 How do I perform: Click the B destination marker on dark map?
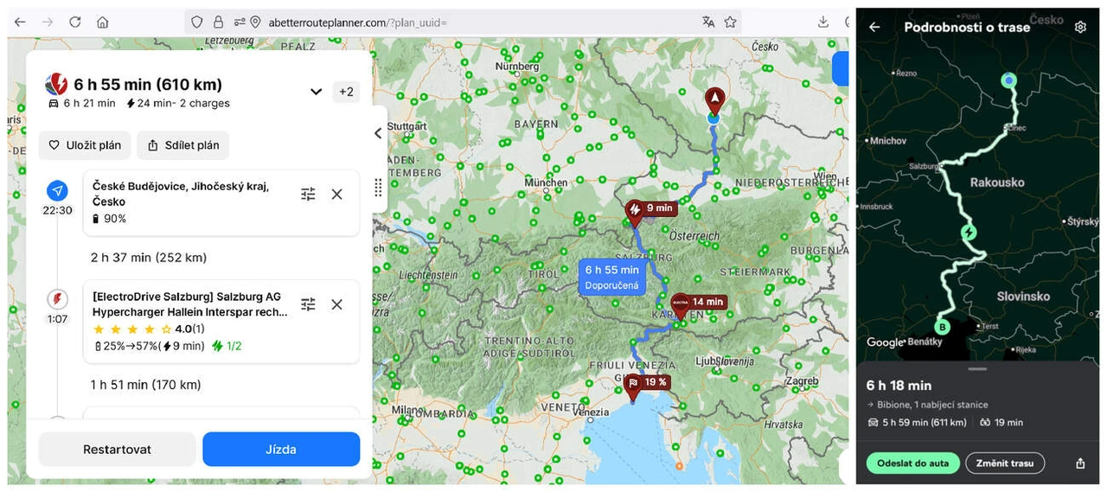[x=942, y=328]
